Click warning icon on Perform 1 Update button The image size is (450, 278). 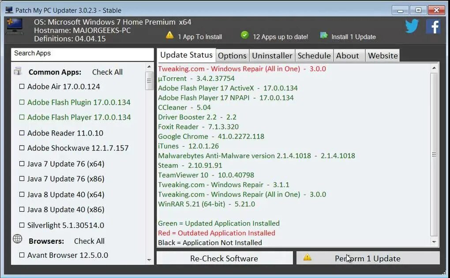307,257
